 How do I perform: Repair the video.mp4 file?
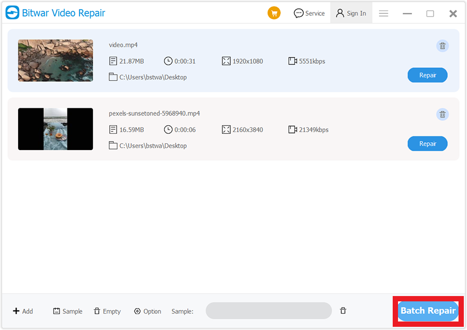pos(427,75)
